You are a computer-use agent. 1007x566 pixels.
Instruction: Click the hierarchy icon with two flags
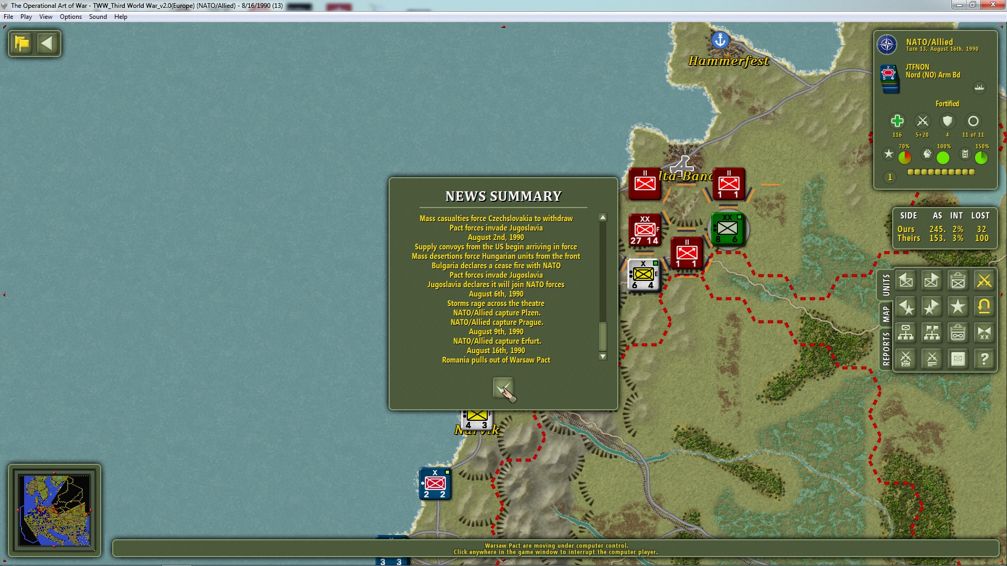click(x=932, y=333)
